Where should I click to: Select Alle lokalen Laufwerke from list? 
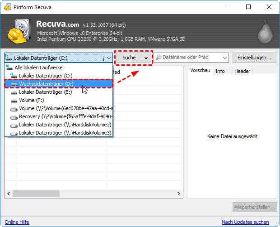pyautogui.click(x=59, y=68)
